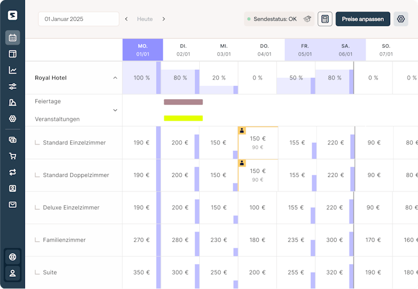This screenshot has height=289, width=418.
Task: Open the help lifebuoy icon in the sidebar
Action: point(13,257)
